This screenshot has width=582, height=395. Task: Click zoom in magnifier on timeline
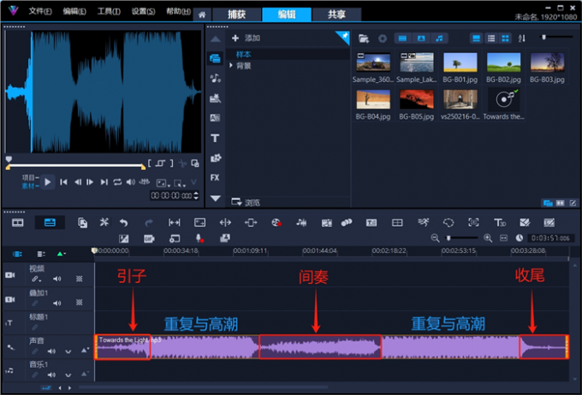[488, 239]
